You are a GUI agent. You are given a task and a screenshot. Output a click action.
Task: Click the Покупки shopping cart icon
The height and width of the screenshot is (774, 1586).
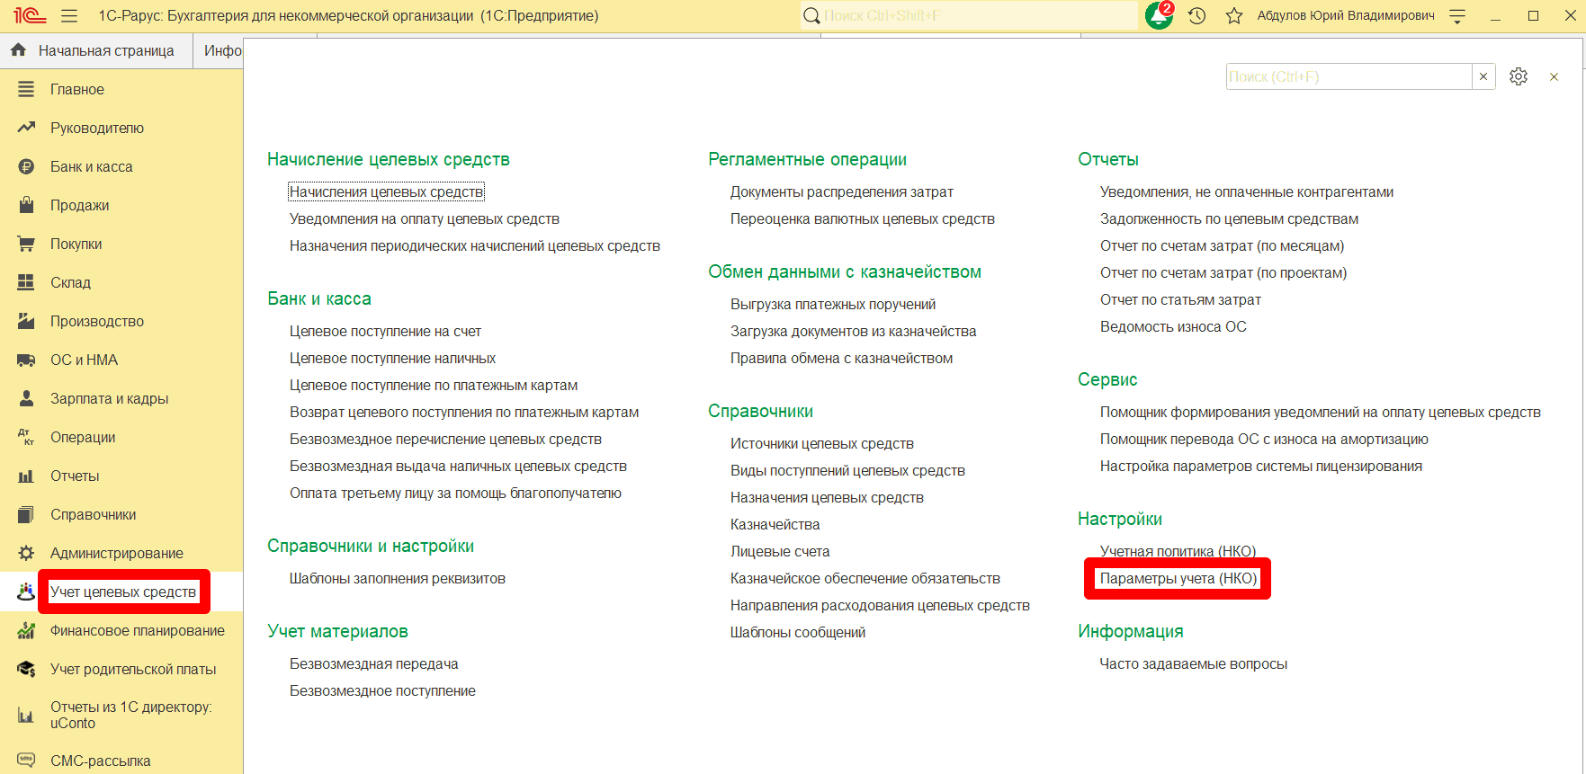26,245
